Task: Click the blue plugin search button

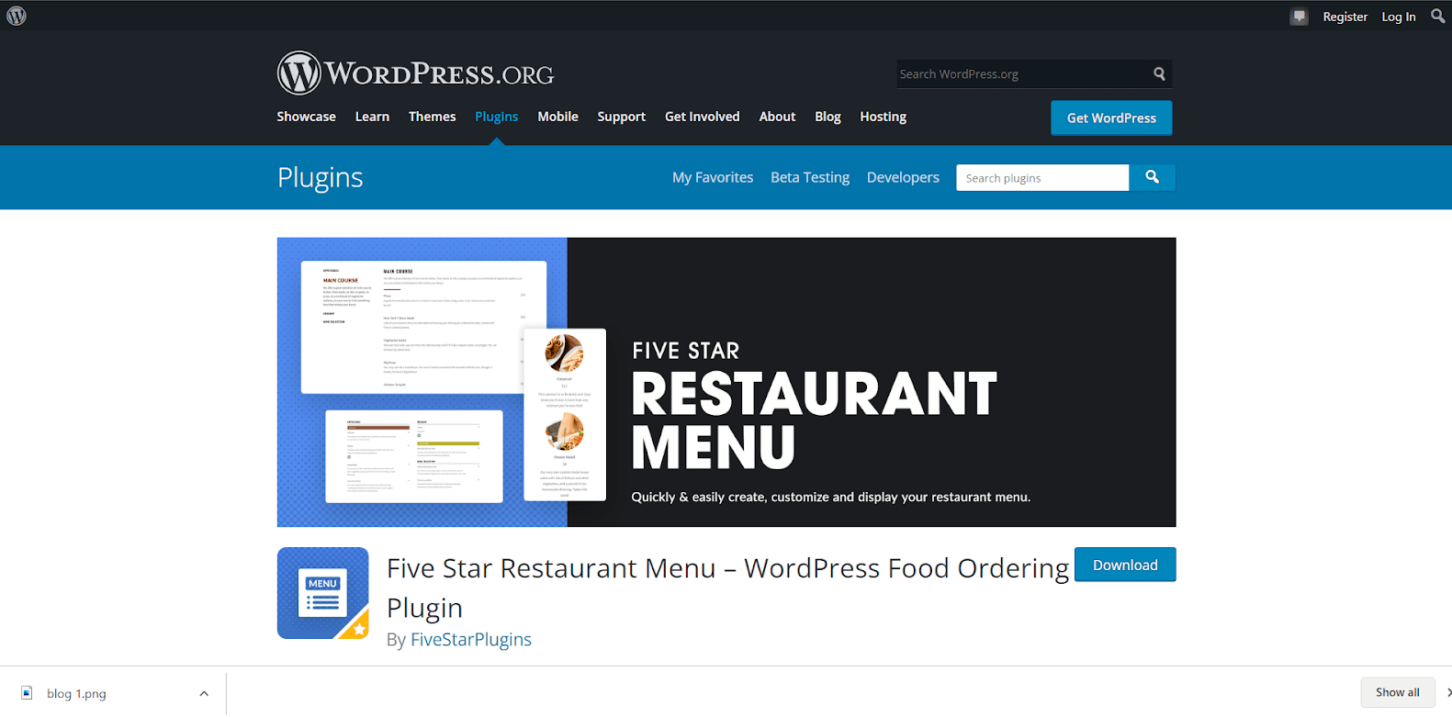Action: pyautogui.click(x=1152, y=177)
